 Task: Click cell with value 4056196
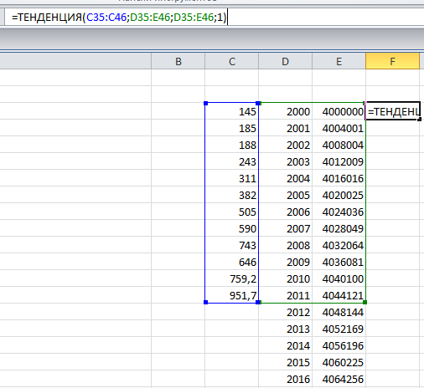pyautogui.click(x=339, y=345)
